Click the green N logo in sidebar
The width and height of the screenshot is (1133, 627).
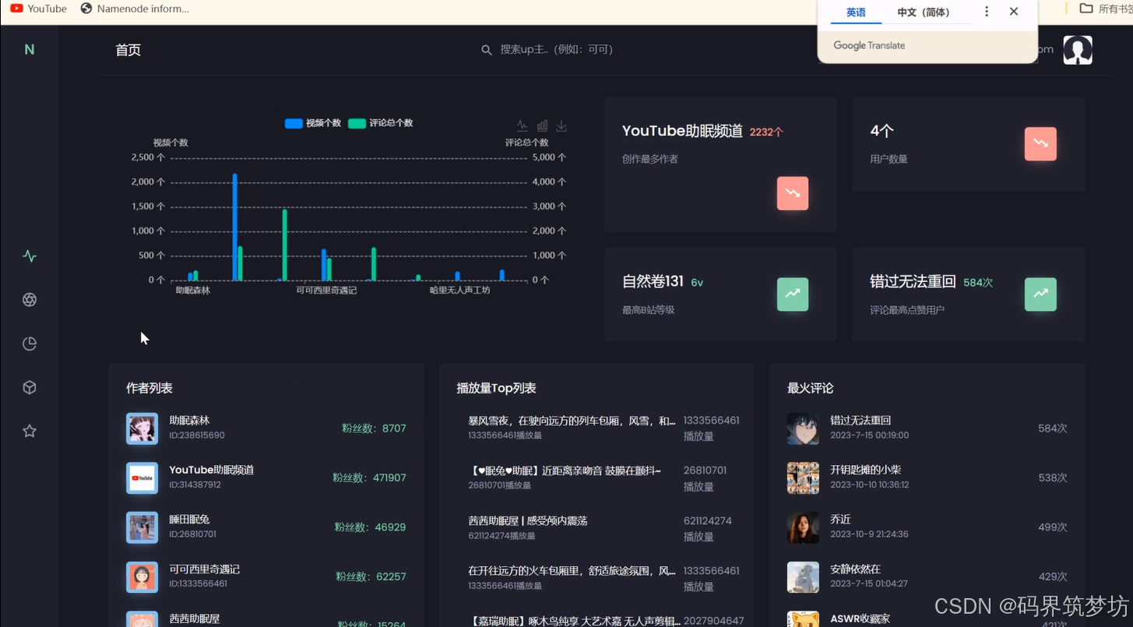(30, 50)
